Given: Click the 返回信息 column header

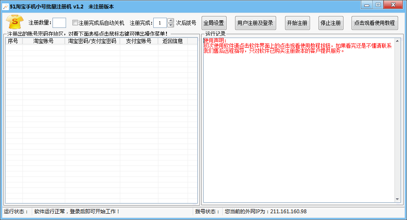Looking at the screenshot, I should tap(173, 41).
